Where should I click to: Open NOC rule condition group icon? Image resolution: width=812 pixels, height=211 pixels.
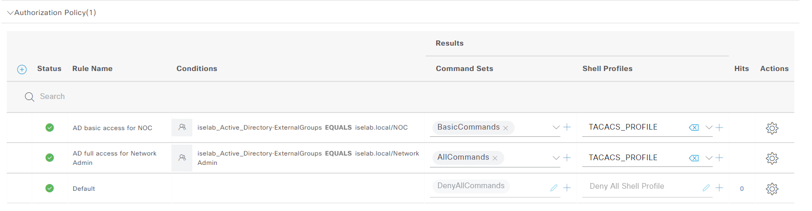[182, 127]
